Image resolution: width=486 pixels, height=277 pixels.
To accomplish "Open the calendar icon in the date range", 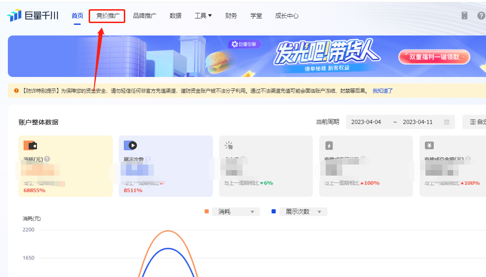I will click(447, 122).
